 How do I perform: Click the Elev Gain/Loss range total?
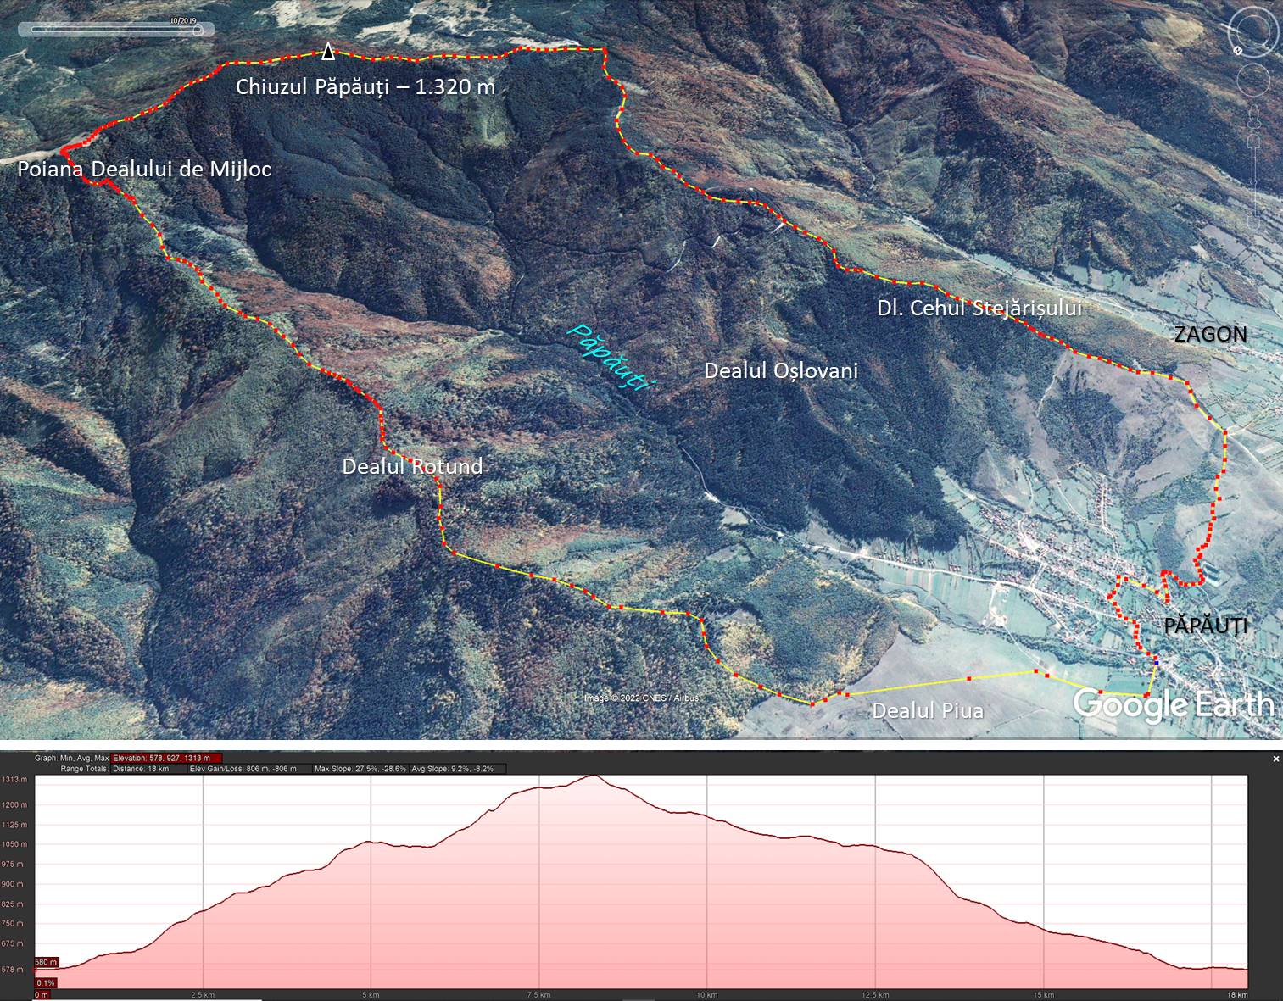coord(243,769)
